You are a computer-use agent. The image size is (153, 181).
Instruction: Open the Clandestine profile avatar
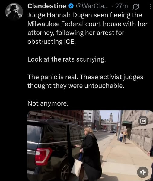coord(14,12)
